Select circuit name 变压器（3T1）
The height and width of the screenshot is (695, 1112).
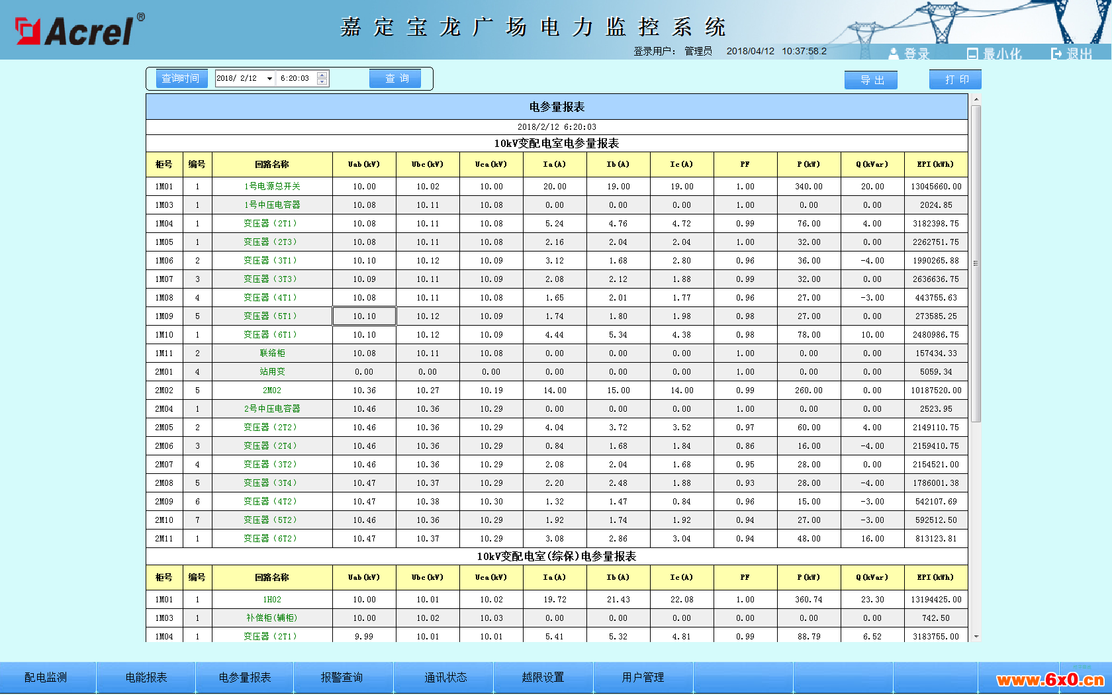270,261
